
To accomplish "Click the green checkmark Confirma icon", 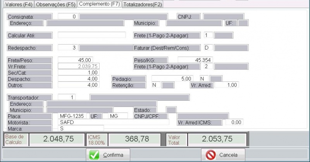I will [x=94, y=155].
